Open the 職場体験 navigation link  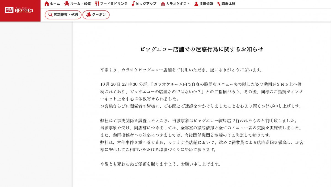point(228,4)
